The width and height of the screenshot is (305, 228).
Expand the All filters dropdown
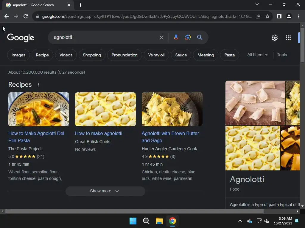pyautogui.click(x=257, y=55)
